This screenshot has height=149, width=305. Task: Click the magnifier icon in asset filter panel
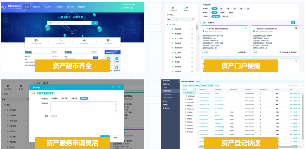(193, 19)
